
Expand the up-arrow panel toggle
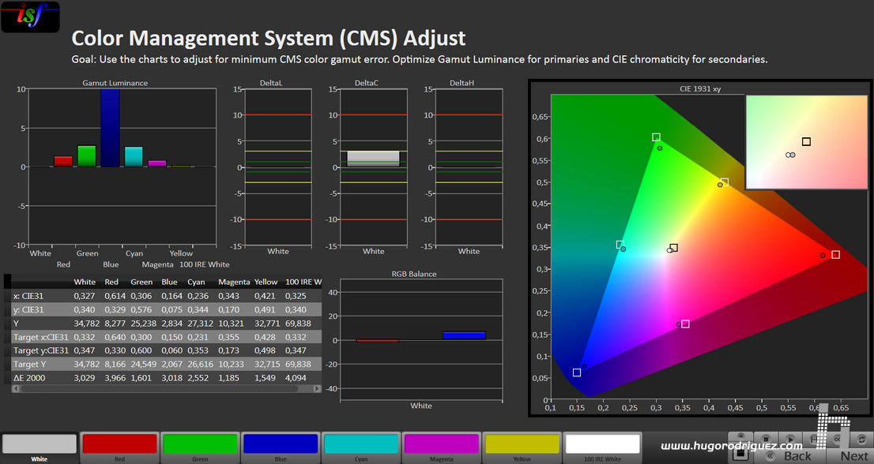click(x=740, y=436)
